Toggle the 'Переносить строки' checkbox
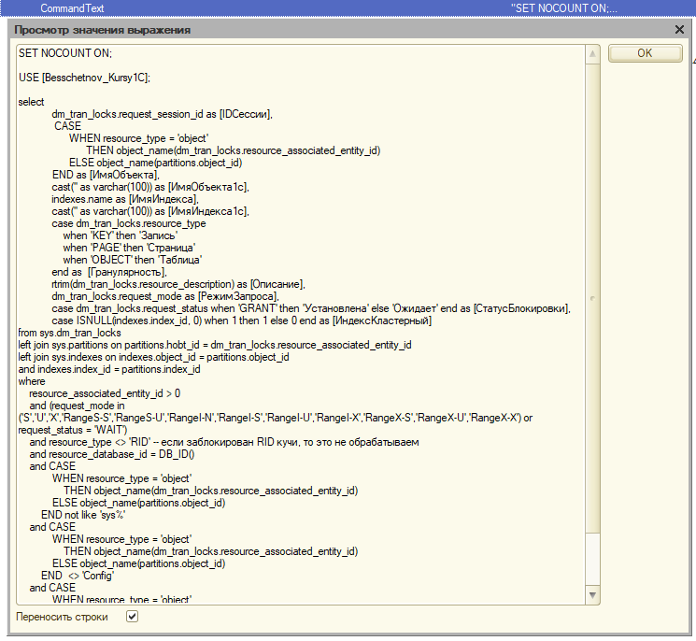This screenshot has width=696, height=641. point(132,616)
